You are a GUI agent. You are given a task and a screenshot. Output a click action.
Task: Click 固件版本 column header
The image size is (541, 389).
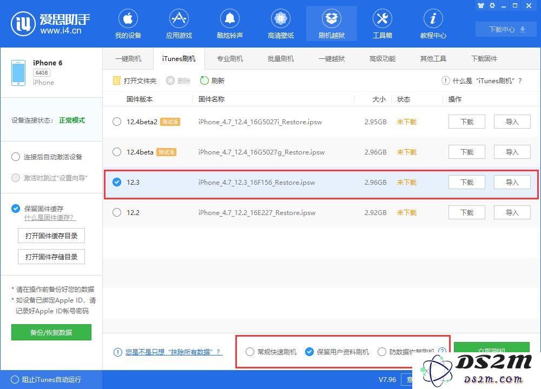pos(140,99)
